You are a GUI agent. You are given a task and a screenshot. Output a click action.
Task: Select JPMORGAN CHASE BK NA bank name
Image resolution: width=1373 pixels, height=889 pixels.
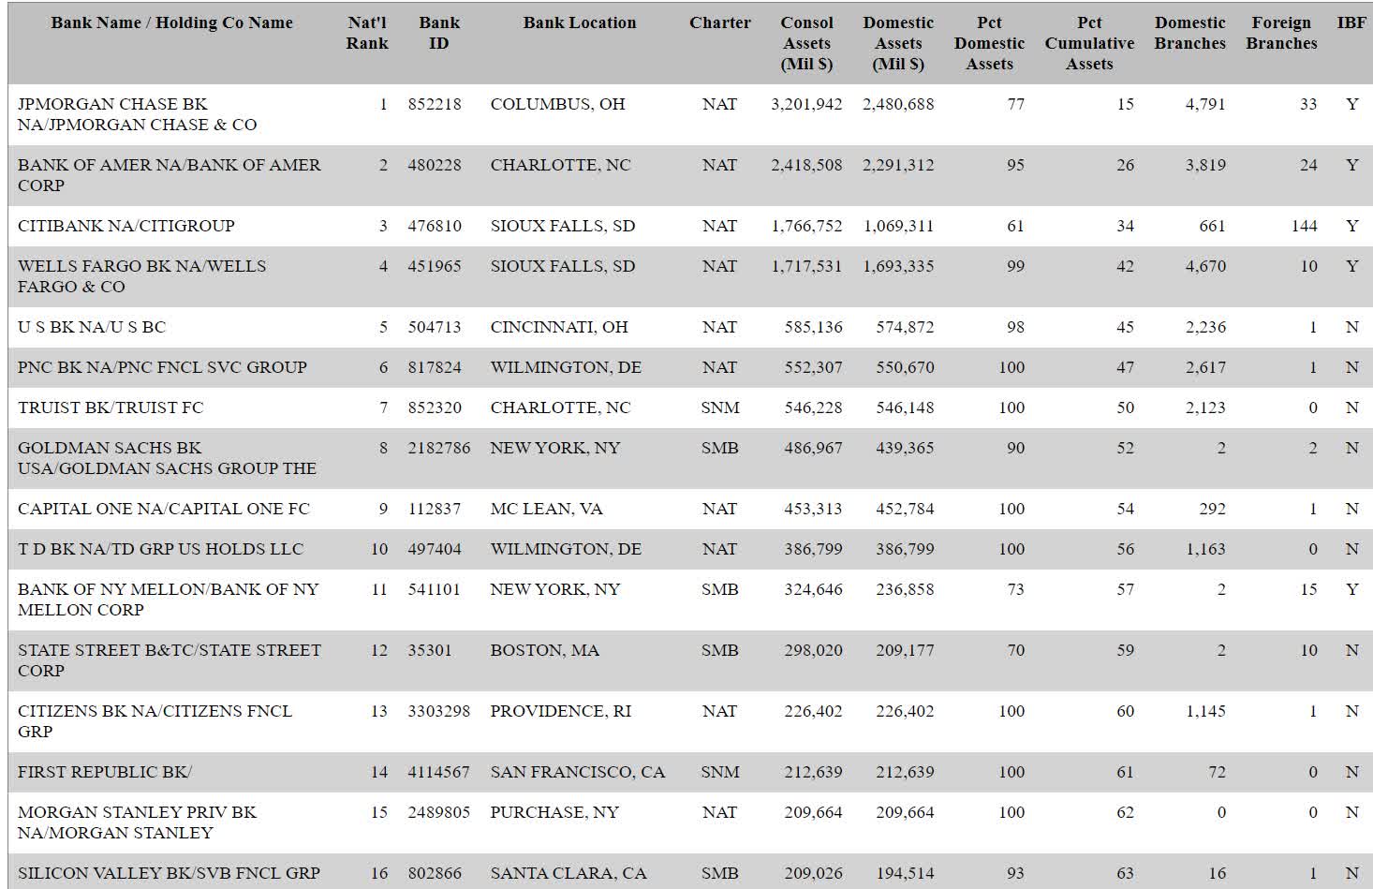point(137,114)
